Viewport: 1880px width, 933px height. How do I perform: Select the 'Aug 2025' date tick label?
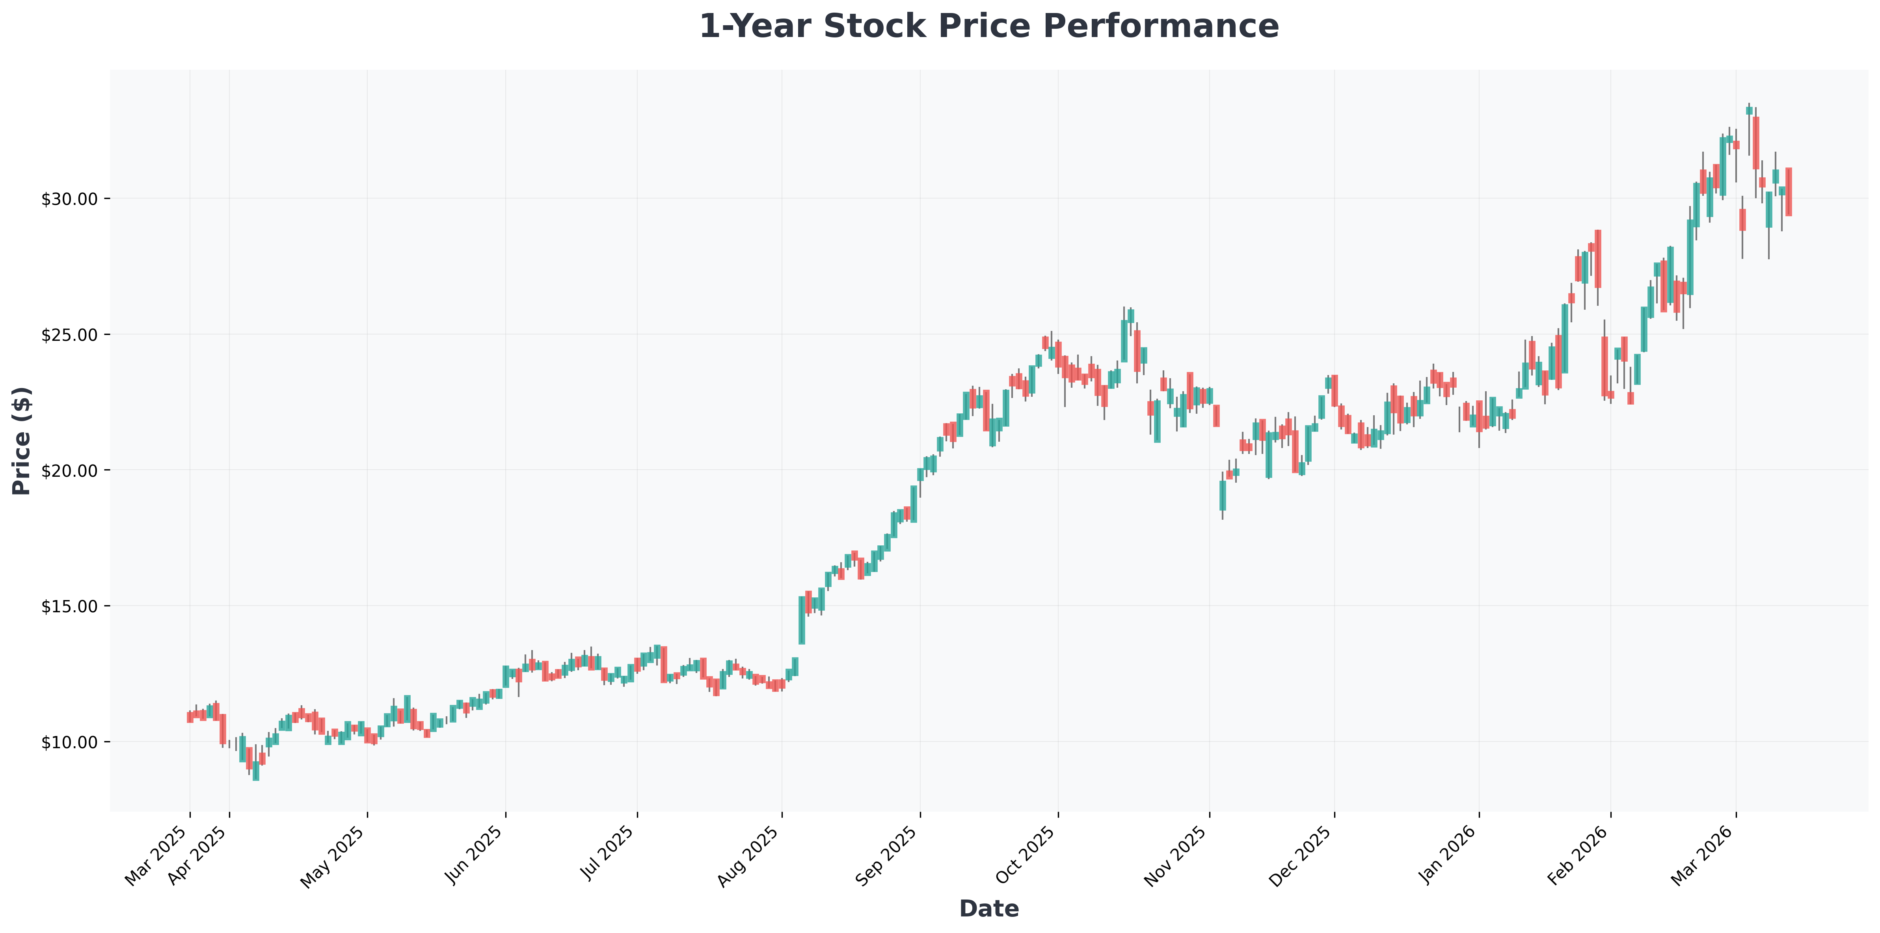tap(750, 855)
